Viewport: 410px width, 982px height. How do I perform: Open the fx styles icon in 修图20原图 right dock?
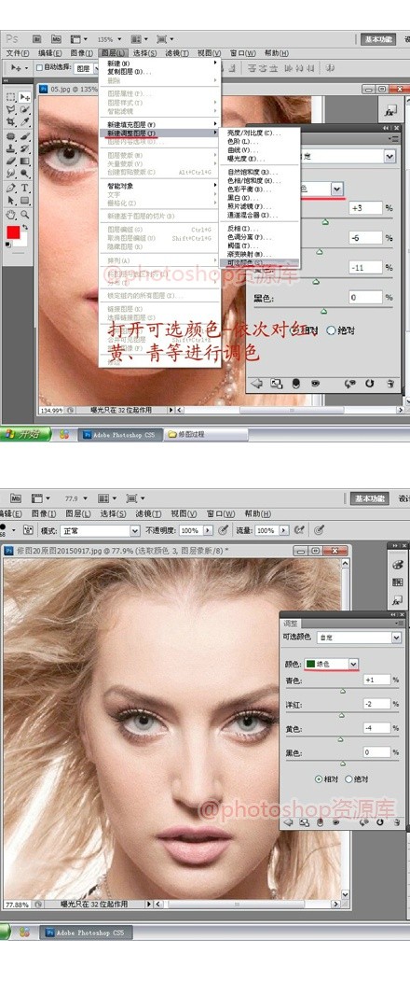click(x=397, y=599)
